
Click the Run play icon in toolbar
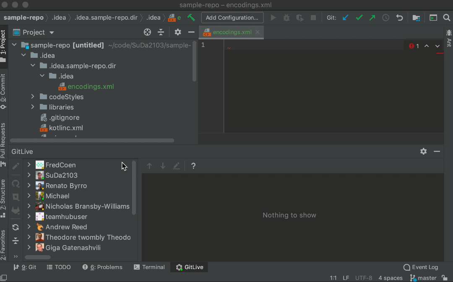point(273,18)
